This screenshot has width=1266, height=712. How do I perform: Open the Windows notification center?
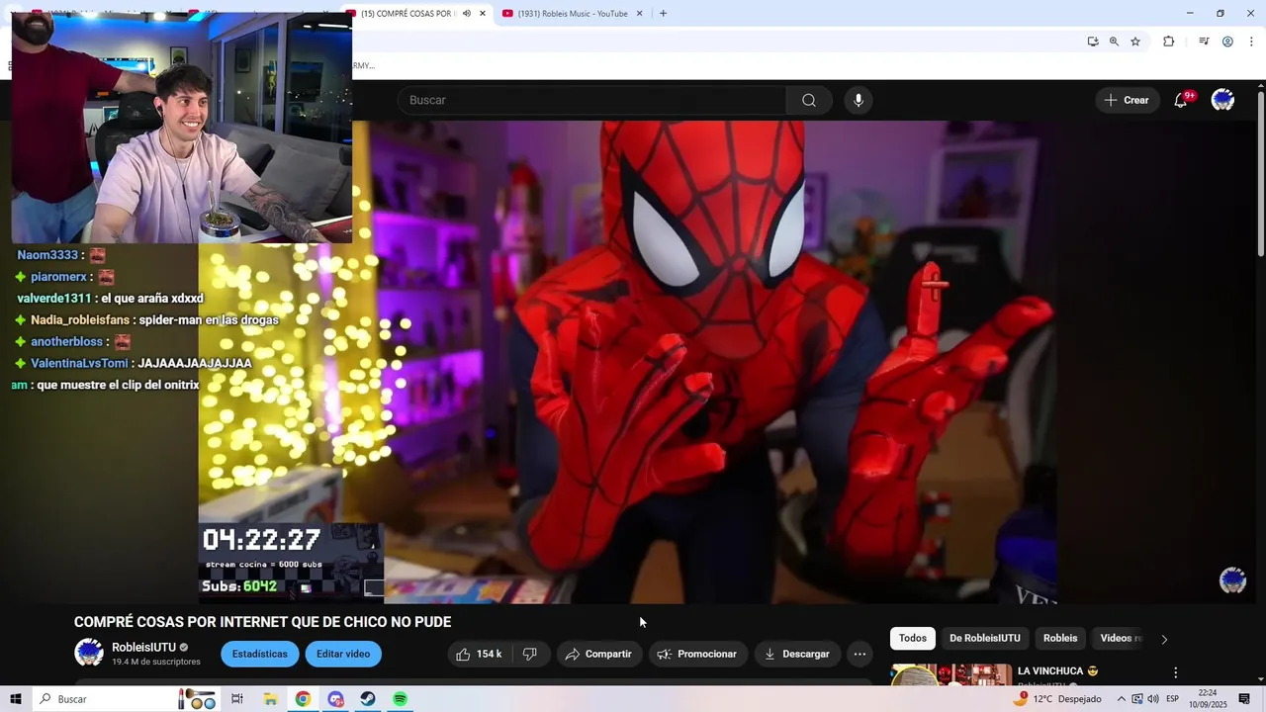tap(1244, 699)
